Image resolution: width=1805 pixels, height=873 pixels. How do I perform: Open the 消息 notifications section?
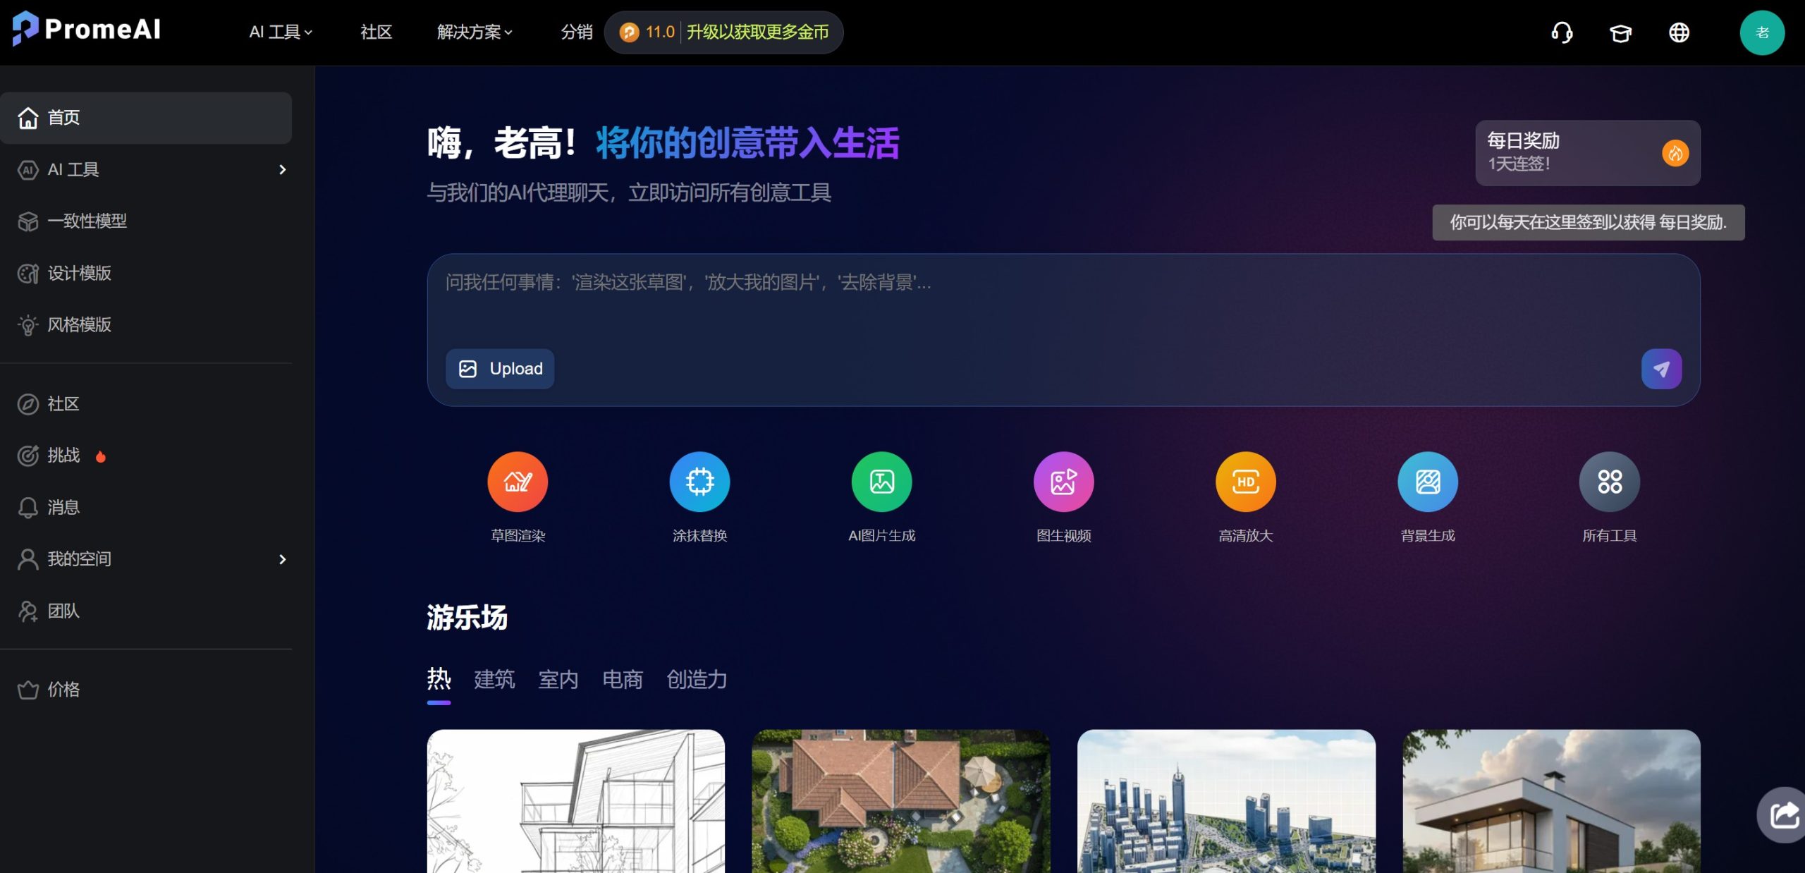(63, 507)
